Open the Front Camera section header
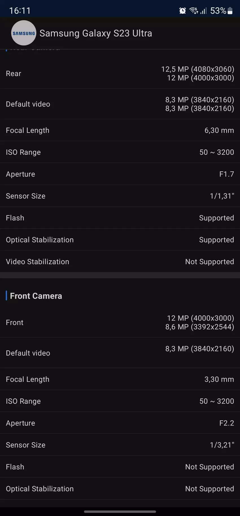This screenshot has height=516, width=240. point(36,296)
